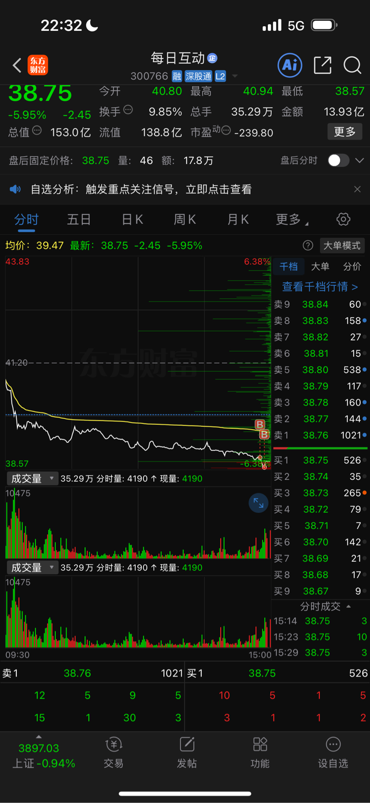Switch to 日K tab
This screenshot has width=370, height=803.
(132, 220)
